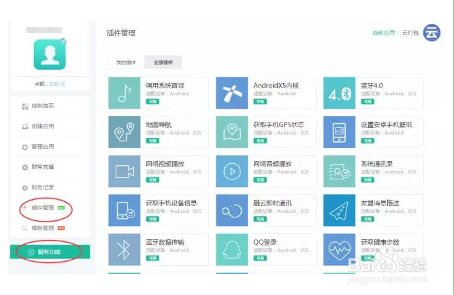
Task: Open the 云打包 round app logo
Action: point(432,33)
